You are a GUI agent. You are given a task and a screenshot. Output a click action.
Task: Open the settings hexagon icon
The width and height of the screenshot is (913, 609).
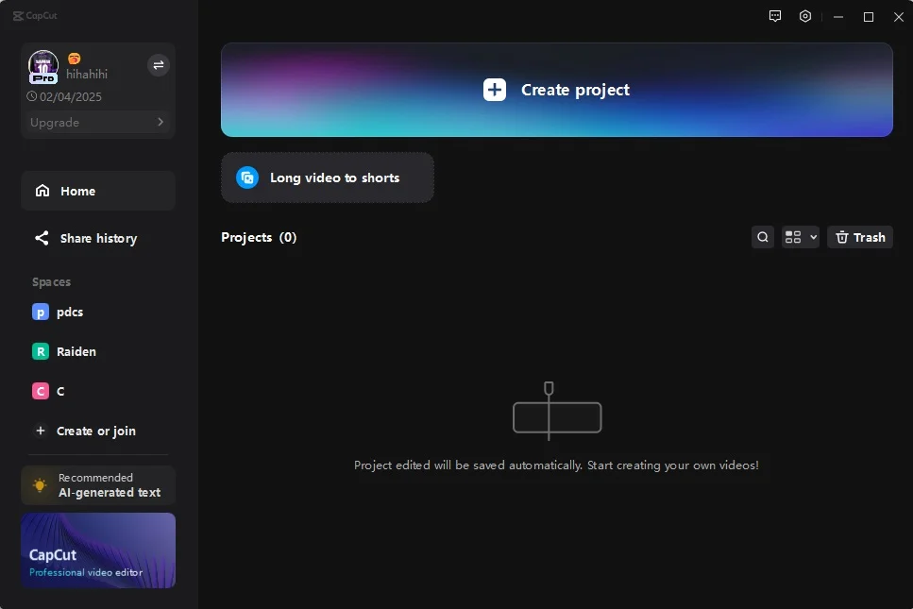tap(804, 16)
